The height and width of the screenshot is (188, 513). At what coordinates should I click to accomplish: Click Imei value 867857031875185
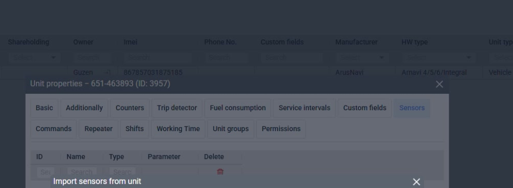(x=153, y=72)
